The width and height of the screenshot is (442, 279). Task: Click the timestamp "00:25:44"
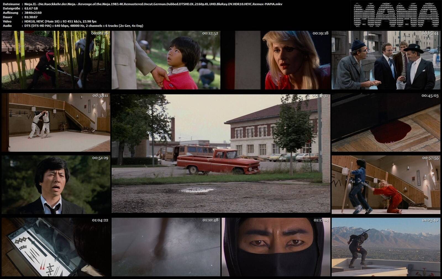tap(430, 33)
